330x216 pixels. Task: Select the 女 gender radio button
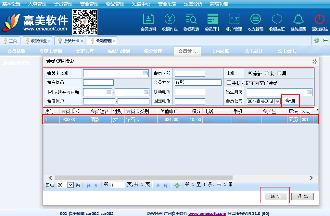click(267, 74)
